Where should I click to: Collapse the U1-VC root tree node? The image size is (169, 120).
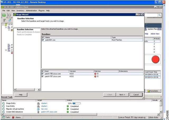pos(3,25)
